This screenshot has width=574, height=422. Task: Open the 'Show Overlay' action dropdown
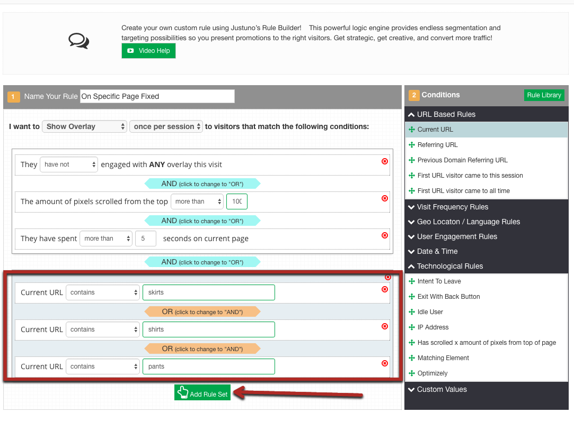click(x=85, y=126)
